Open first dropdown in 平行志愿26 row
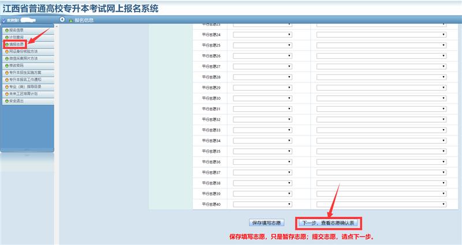Screen dimensions: 462x245 click(x=263, y=56)
